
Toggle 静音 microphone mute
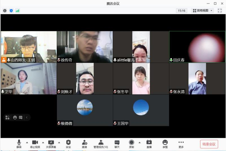(19, 144)
